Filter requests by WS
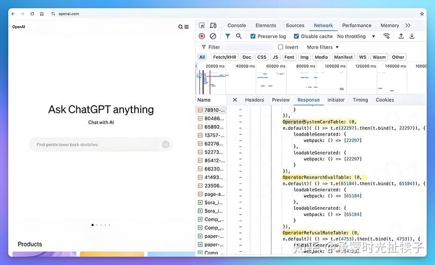Viewport: 435px width, 265px height. pos(362,57)
